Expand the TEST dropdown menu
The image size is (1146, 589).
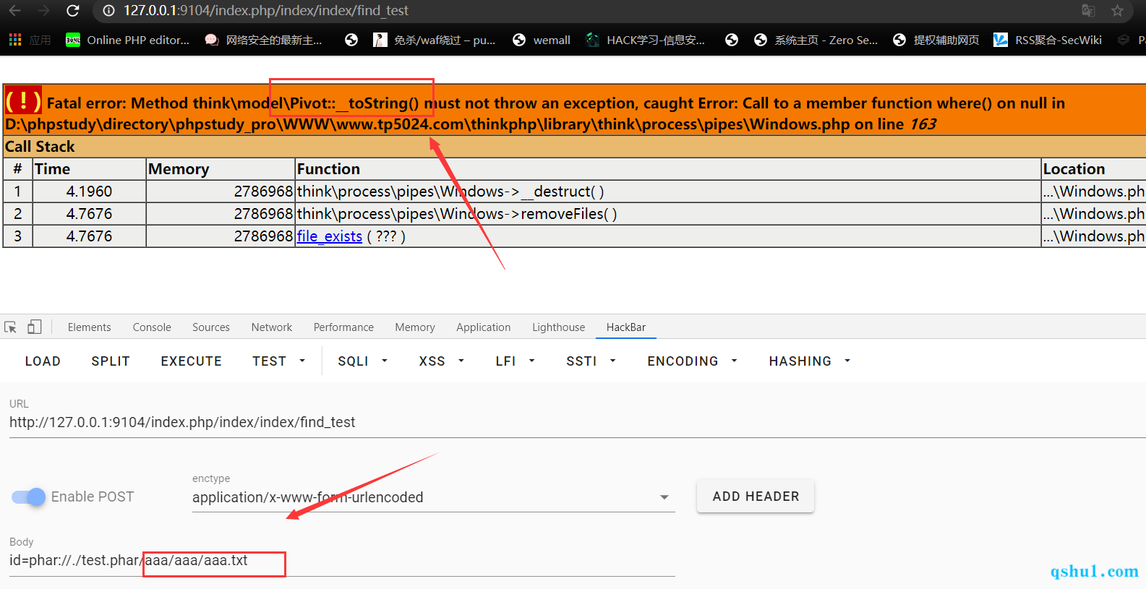tap(279, 361)
